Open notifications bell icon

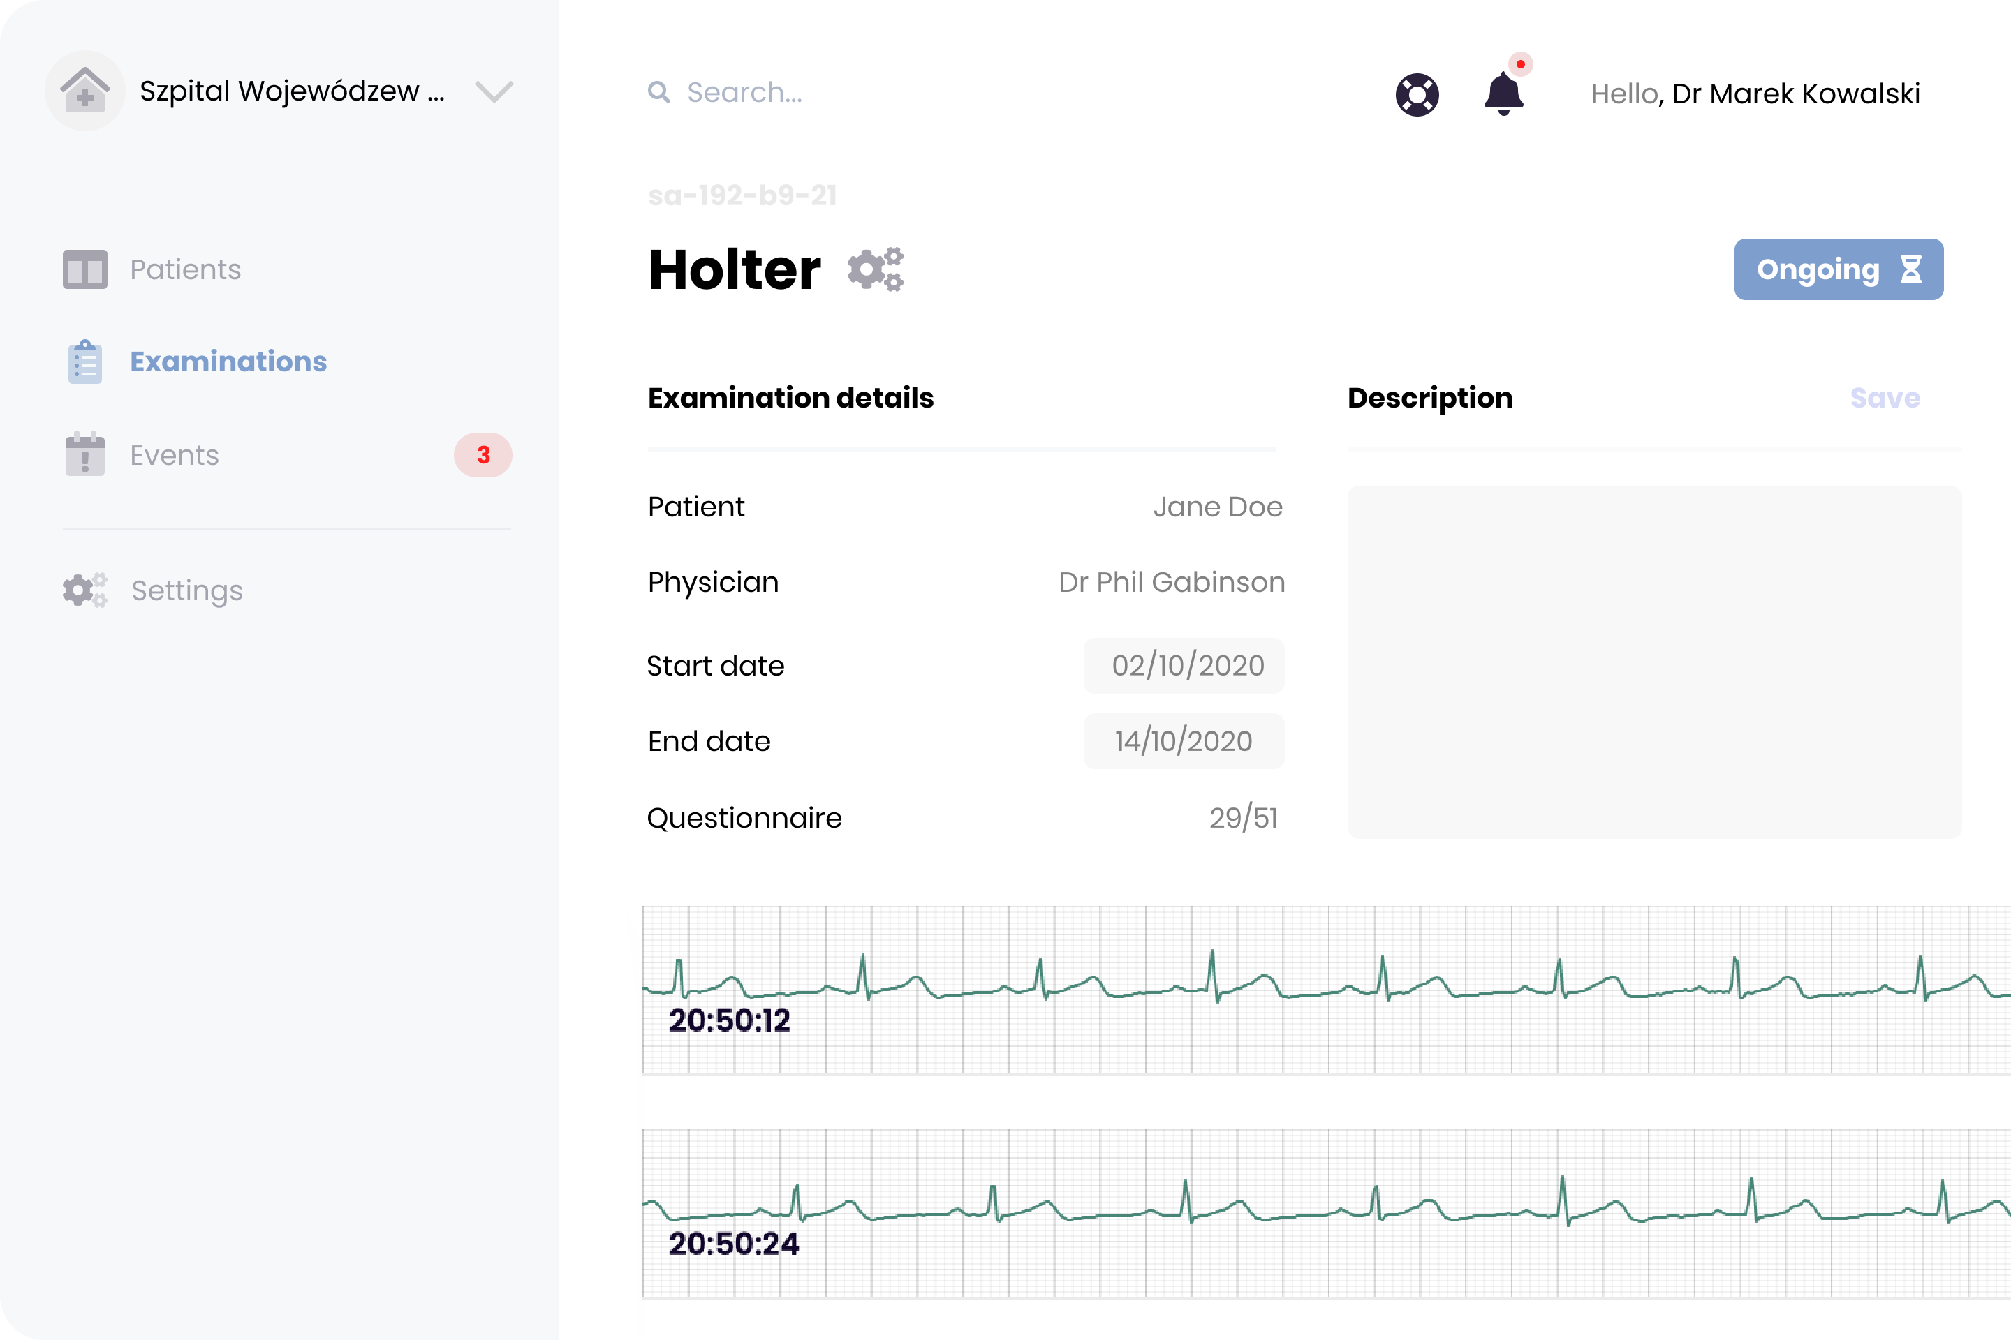click(x=1503, y=93)
